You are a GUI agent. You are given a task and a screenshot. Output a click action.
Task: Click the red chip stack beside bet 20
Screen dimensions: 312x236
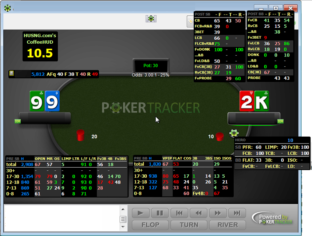[80, 135]
